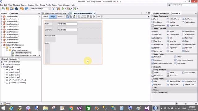Toggle vertical resizability icon in designer
This screenshot has width=198, height=111.
click(x=102, y=16)
